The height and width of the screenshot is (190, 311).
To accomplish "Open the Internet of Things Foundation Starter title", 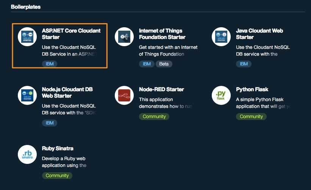I will pyautogui.click(x=162, y=34).
